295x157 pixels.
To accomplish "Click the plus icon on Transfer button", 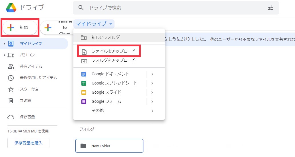I will point(48,28).
